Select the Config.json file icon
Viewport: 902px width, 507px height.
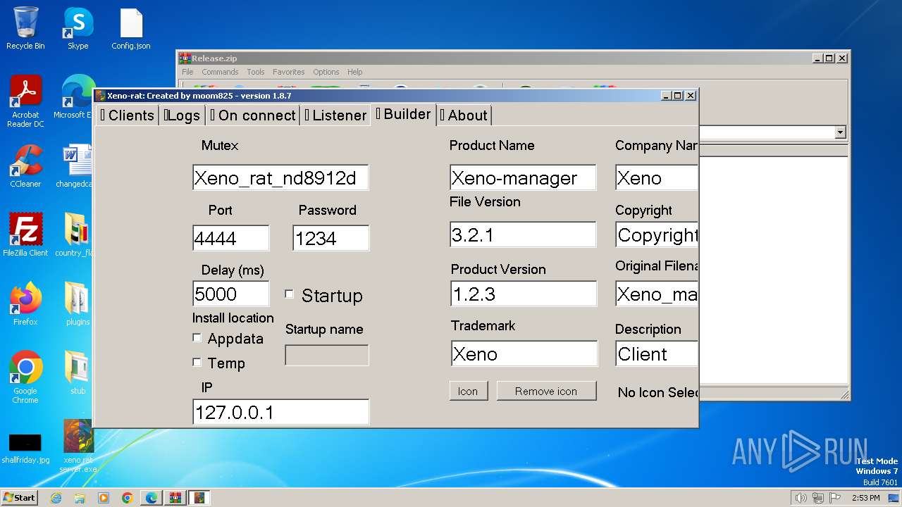point(131,29)
